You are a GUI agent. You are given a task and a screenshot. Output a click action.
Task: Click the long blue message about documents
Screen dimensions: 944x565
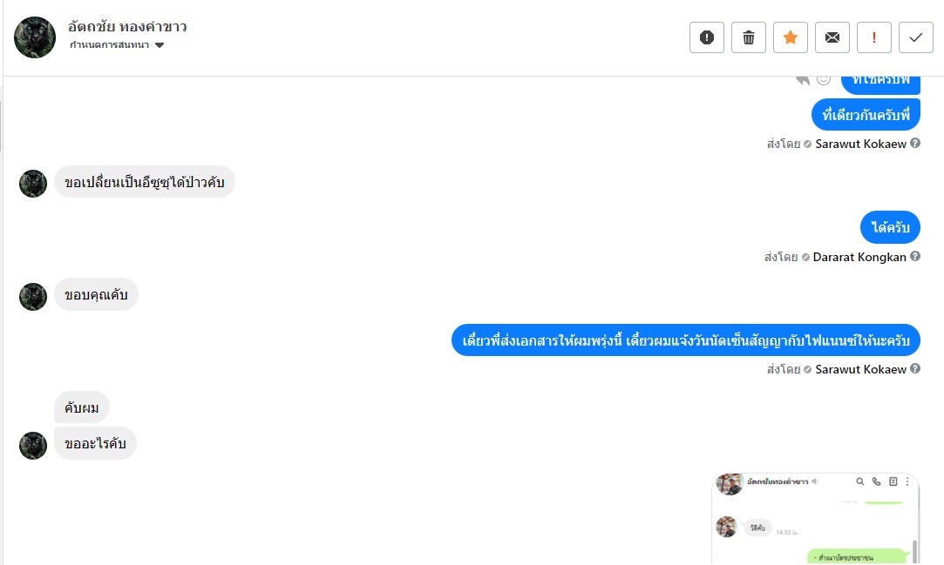click(686, 340)
